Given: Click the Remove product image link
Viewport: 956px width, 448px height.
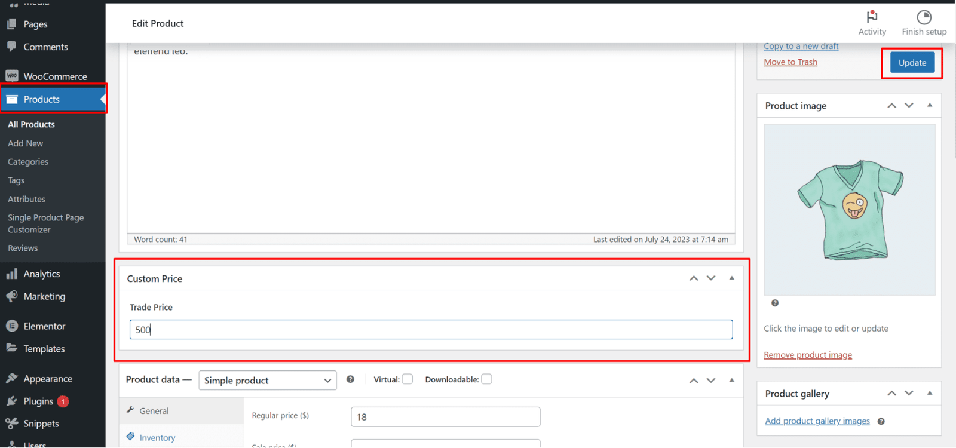Looking at the screenshot, I should (x=807, y=355).
